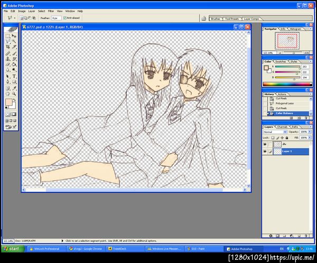Select the Healing Brush tool
Viewport: 317px width, 263px height.
tap(8, 54)
